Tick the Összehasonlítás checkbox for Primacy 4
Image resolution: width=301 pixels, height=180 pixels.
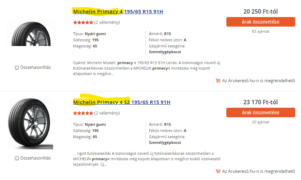click(17, 67)
